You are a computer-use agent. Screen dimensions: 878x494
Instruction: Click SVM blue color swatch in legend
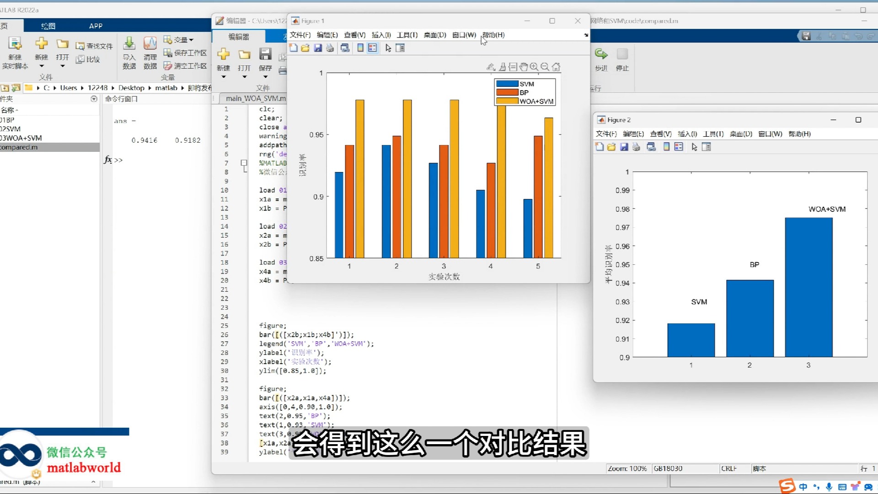(x=507, y=84)
